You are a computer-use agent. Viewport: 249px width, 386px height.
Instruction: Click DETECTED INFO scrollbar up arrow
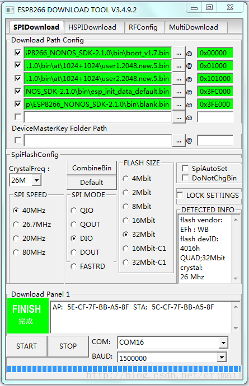(x=236, y=220)
